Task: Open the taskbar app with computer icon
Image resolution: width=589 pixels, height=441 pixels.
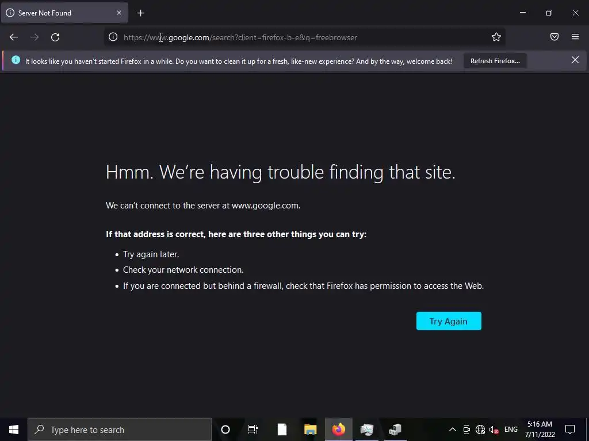Action: [x=395, y=430]
